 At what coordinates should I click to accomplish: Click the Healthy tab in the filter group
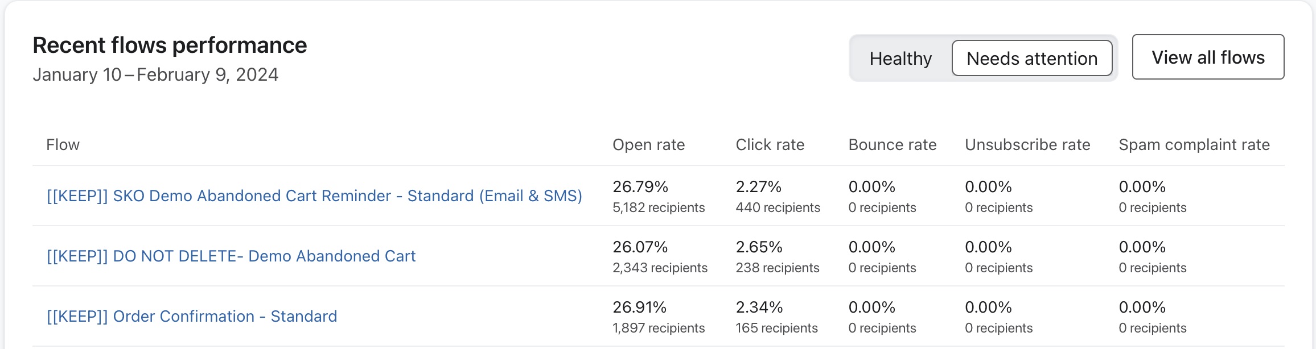click(x=900, y=58)
